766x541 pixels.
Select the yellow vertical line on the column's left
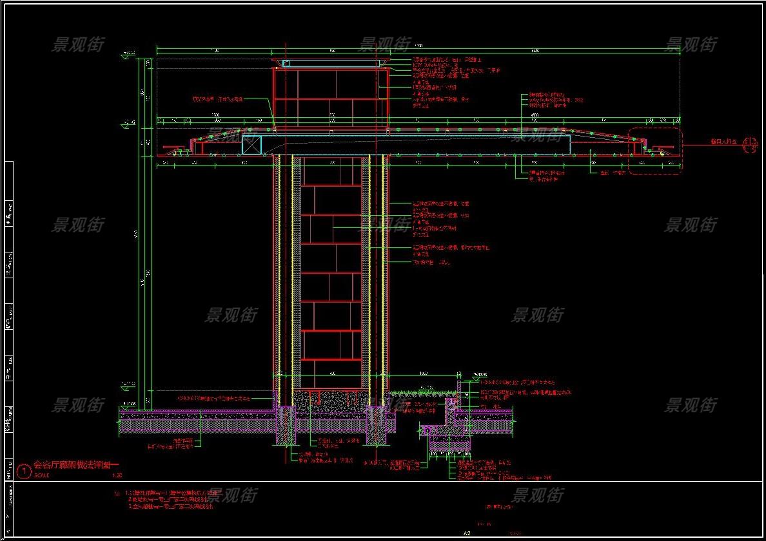[x=292, y=270]
